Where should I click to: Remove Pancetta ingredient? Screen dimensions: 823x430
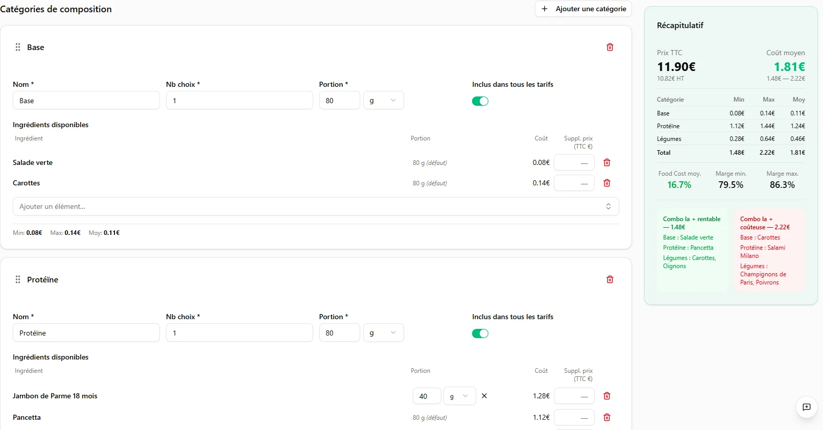point(607,417)
